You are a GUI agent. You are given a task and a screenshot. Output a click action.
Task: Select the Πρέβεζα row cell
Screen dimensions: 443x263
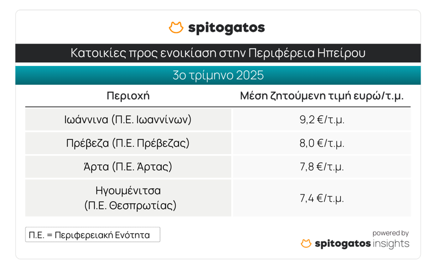point(128,143)
